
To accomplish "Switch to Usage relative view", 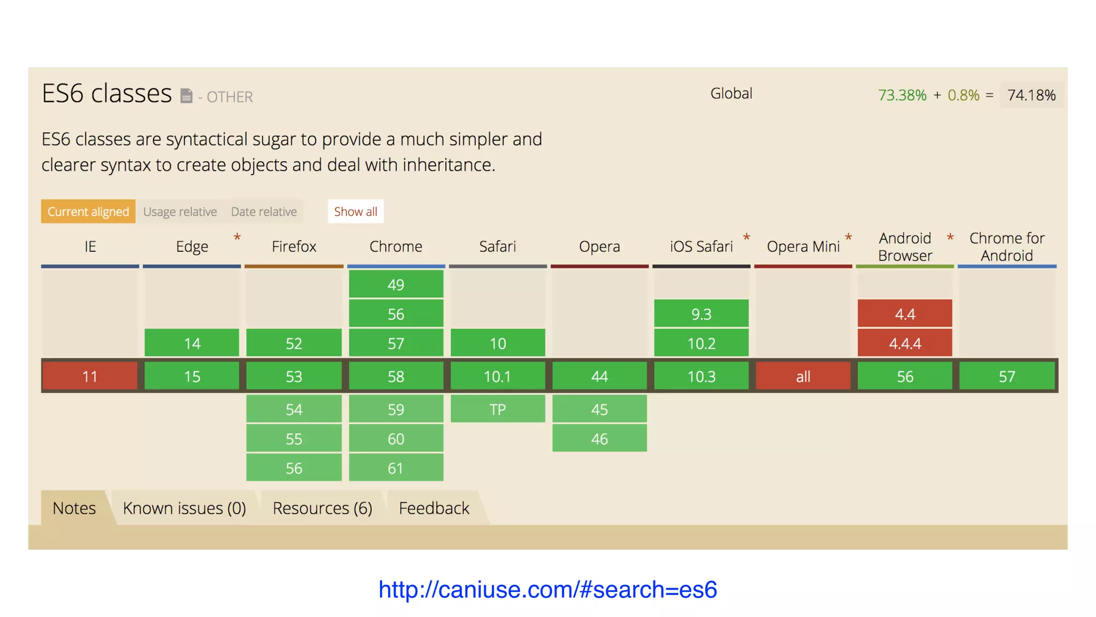I will click(180, 212).
